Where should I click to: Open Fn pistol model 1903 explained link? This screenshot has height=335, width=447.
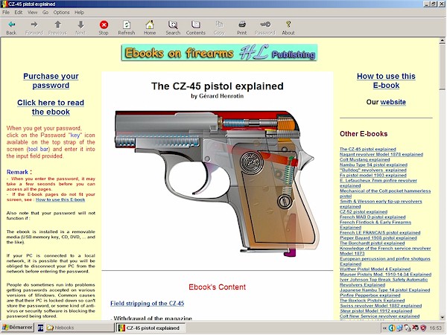click(373, 175)
